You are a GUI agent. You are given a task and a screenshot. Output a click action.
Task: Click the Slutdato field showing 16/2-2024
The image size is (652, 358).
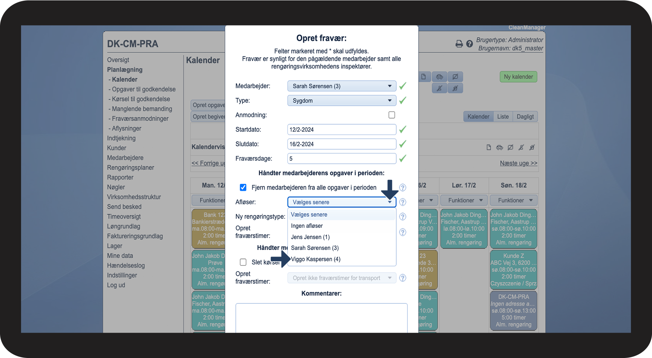pyautogui.click(x=342, y=144)
